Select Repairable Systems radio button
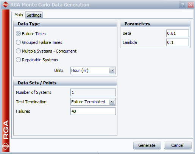195x154 pixels. tap(18, 60)
